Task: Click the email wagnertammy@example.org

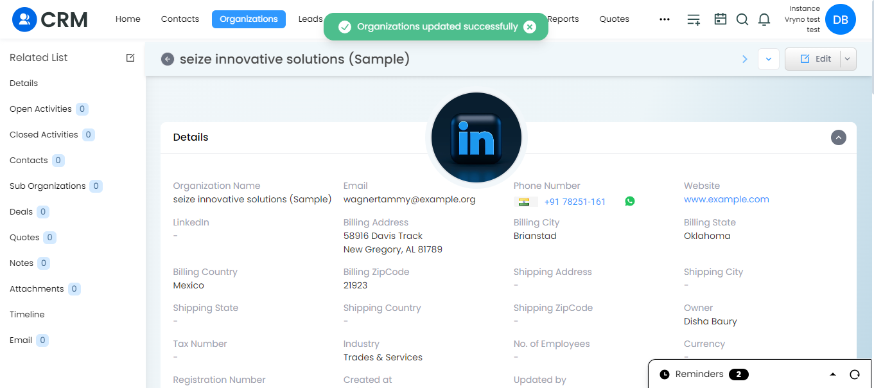Action: 410,199
